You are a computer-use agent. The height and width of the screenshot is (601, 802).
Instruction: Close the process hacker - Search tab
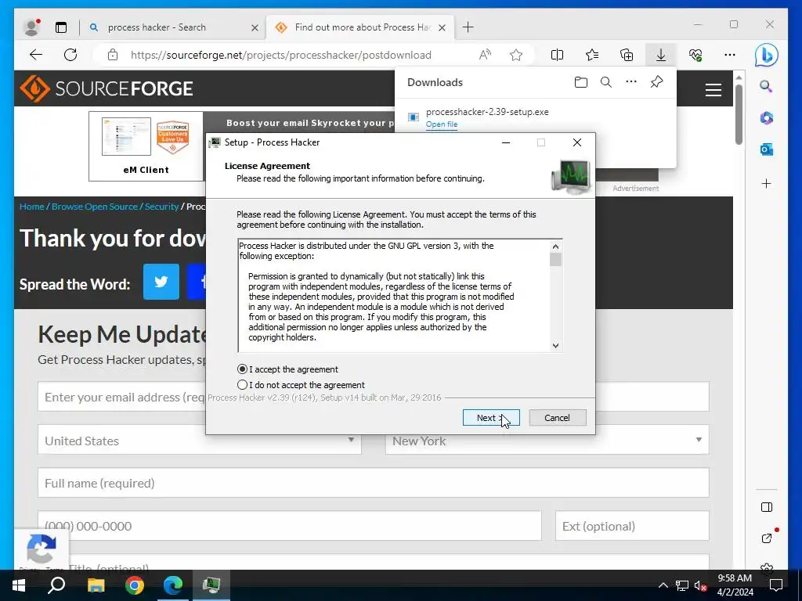[x=255, y=27]
